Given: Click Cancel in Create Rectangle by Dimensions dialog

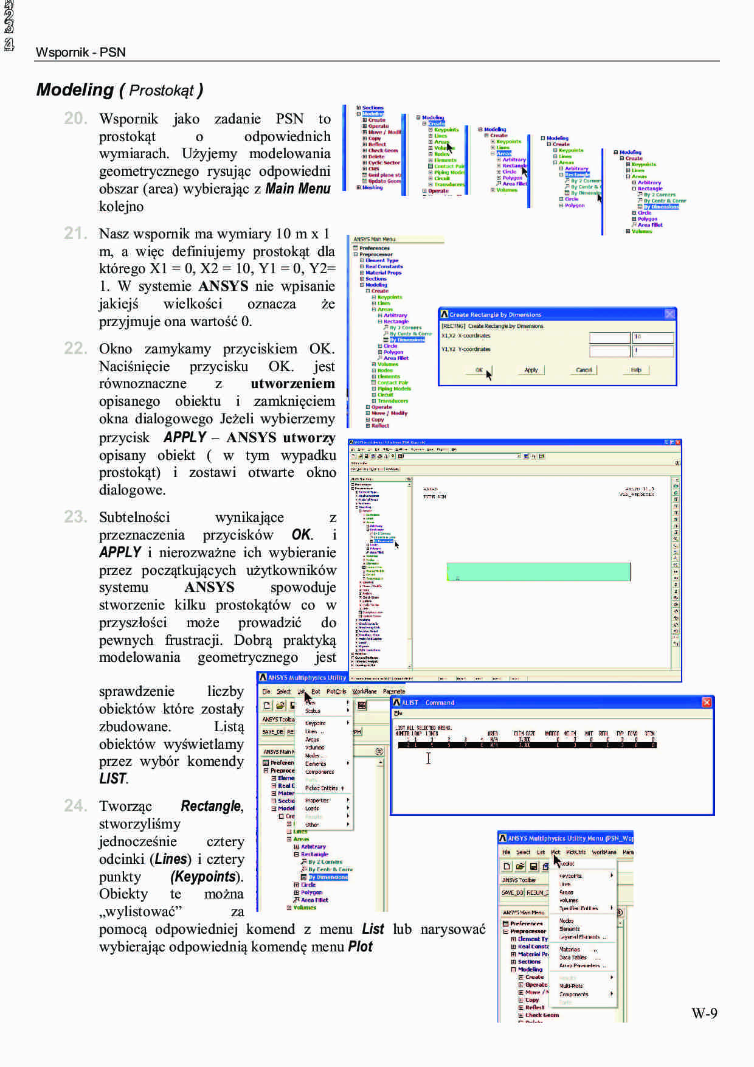Looking at the screenshot, I should coord(584,370).
